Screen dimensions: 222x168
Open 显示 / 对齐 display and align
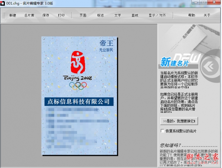pyautogui.click(x=157, y=15)
